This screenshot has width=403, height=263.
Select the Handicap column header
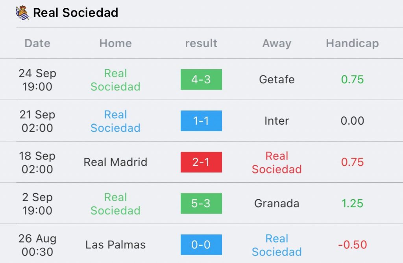[x=352, y=43]
